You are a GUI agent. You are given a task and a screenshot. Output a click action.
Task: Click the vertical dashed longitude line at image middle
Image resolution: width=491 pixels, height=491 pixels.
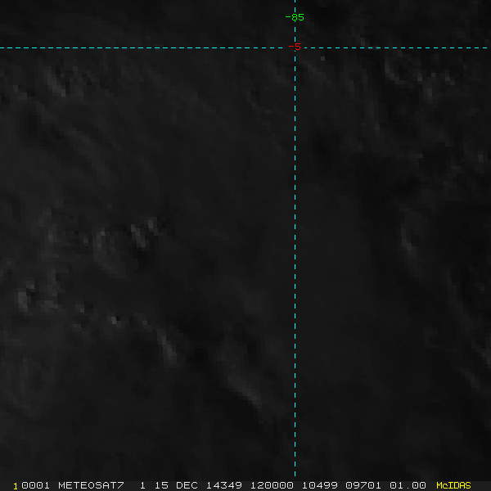(x=295, y=245)
